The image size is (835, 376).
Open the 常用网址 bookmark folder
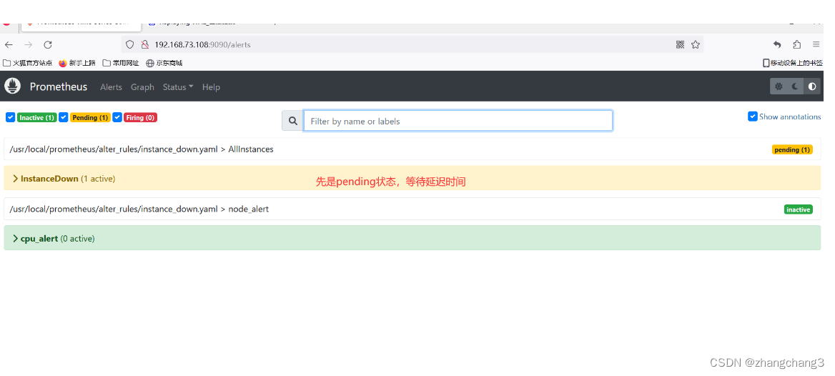coord(121,63)
